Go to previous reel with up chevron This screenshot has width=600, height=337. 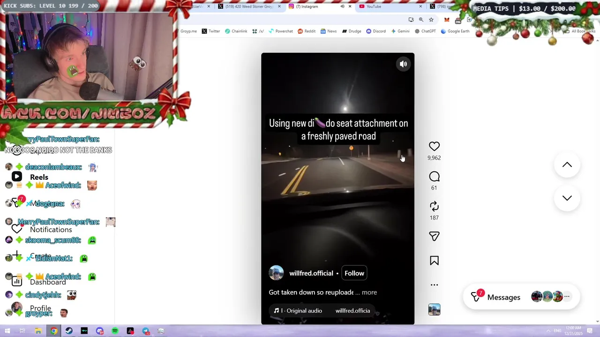[567, 165]
